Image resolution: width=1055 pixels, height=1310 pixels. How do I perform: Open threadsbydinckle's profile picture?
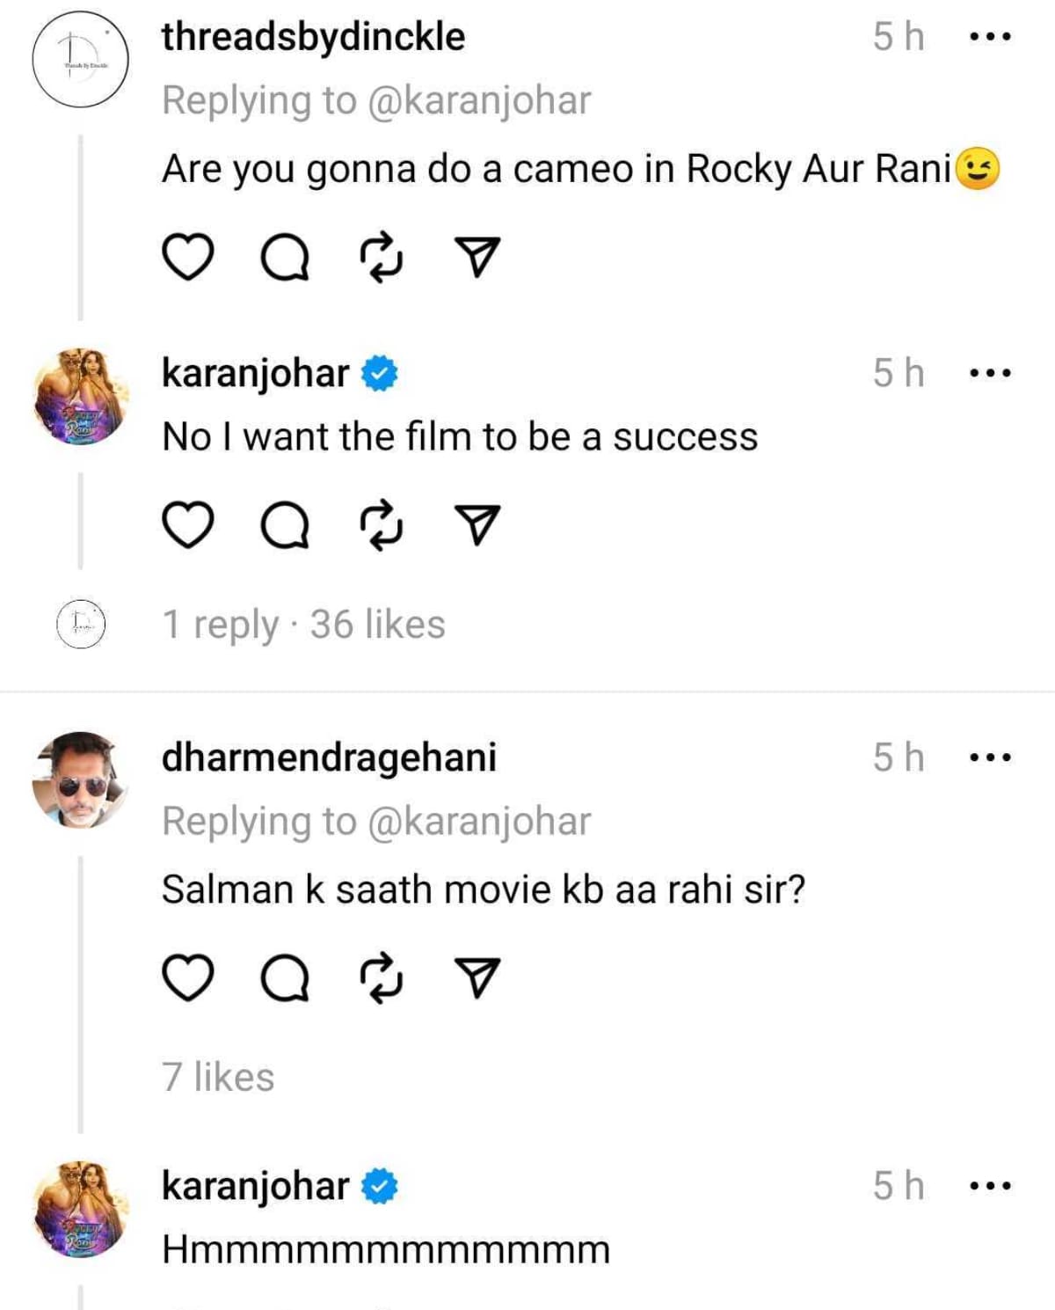pos(80,60)
